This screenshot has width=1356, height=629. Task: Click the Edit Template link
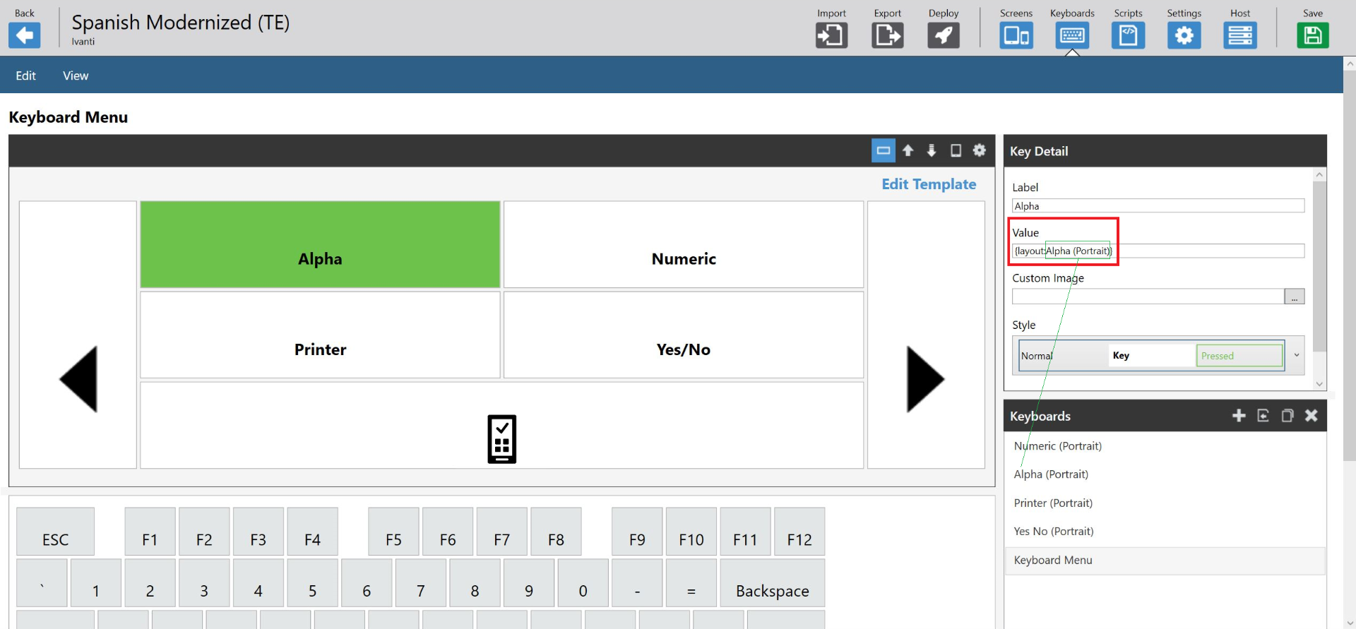(x=929, y=184)
